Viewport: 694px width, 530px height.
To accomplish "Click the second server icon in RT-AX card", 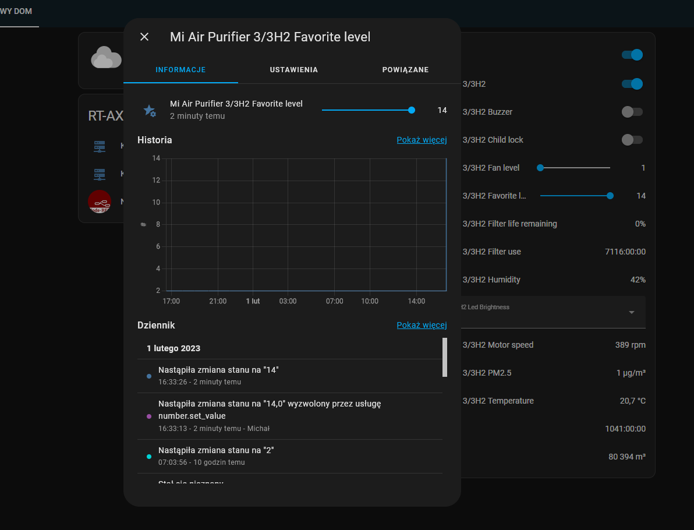I will tap(100, 174).
